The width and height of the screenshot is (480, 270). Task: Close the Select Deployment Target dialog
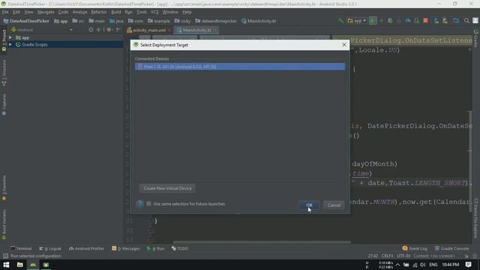344,45
